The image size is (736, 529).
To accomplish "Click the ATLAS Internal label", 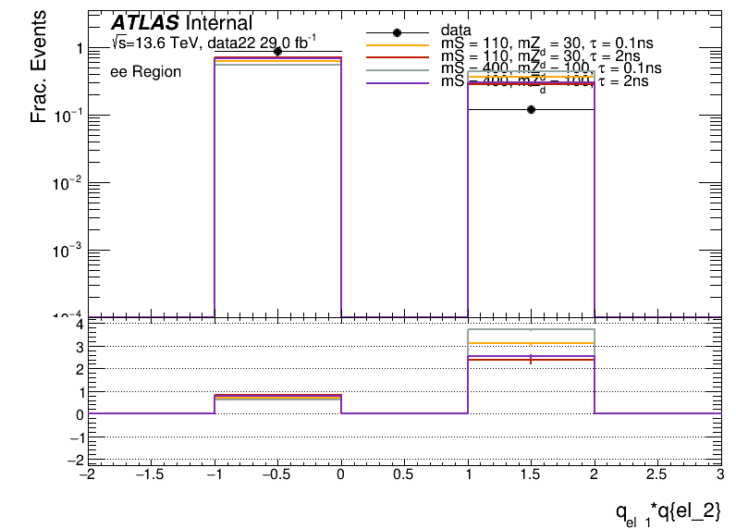I will coord(181,24).
